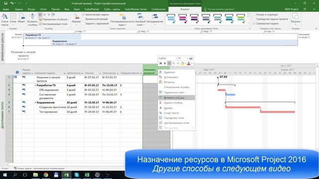319x179 pixels.
Task: Toggle Временной резерв checkbox
Action: tap(83, 19)
